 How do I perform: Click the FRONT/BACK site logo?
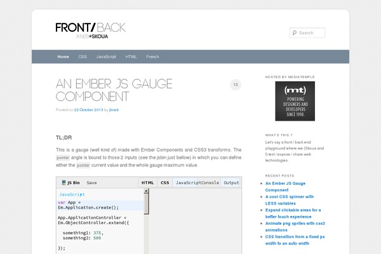tap(90, 30)
